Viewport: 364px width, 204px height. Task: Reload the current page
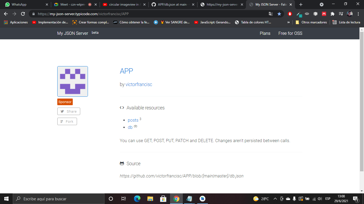coord(23,14)
